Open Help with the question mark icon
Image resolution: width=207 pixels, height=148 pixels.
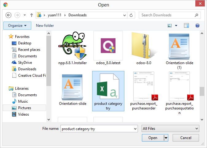click(x=197, y=26)
